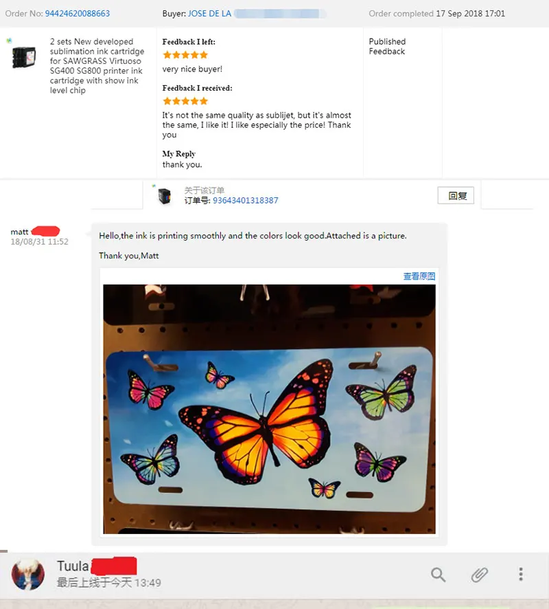This screenshot has width=549, height=609.
Task: Click the 回复 reply button
Action: 456,195
